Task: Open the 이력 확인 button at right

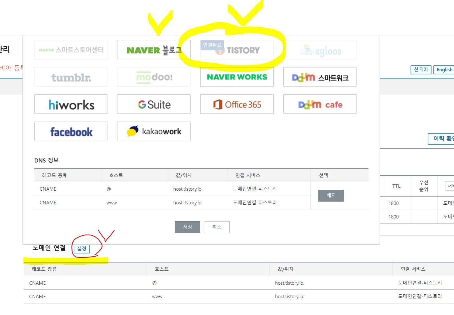Action: click(441, 139)
